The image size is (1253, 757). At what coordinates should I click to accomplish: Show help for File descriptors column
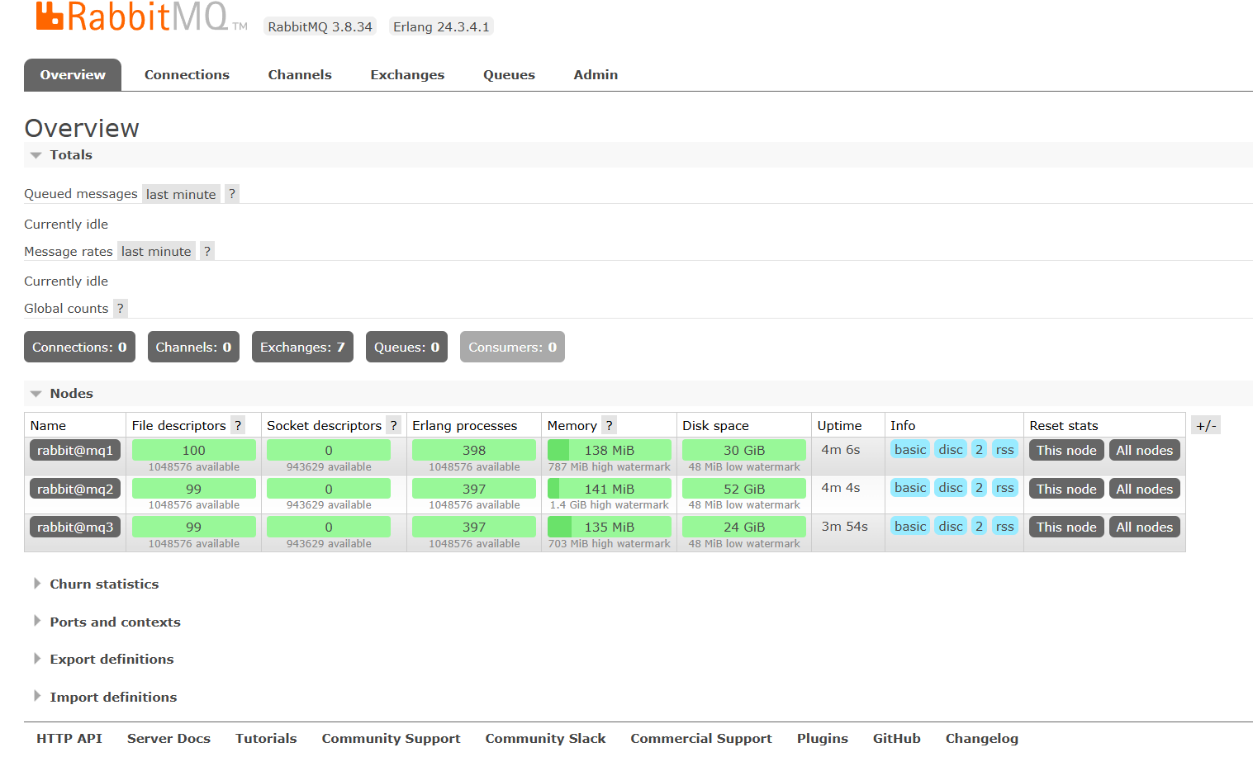coord(238,425)
